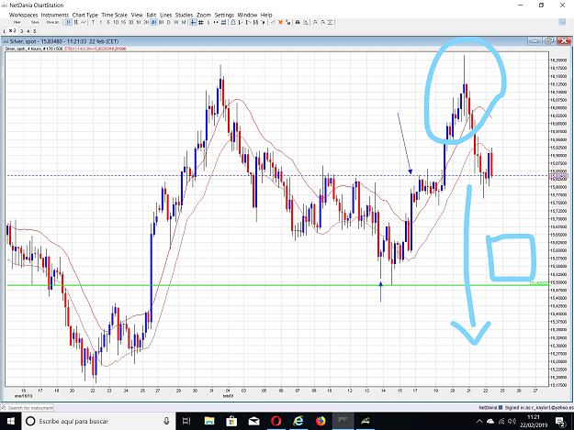The width and height of the screenshot is (574, 430).
Task: Open the Settings menu
Action: coord(224,15)
